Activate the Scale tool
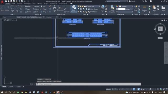This screenshot has height=94, width=168. 36,12
